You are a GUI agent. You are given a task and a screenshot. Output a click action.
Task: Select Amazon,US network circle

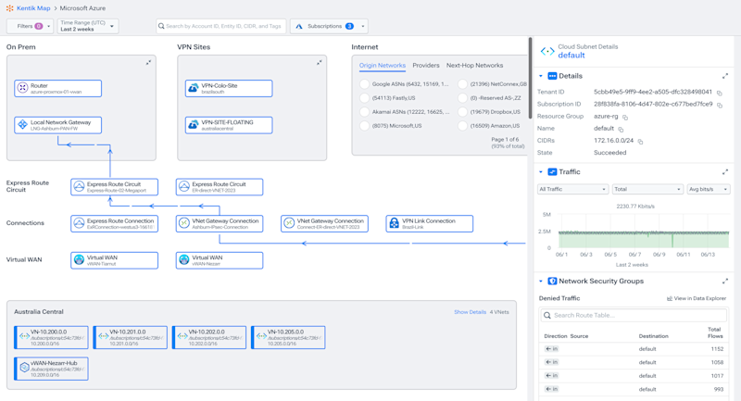pos(462,126)
